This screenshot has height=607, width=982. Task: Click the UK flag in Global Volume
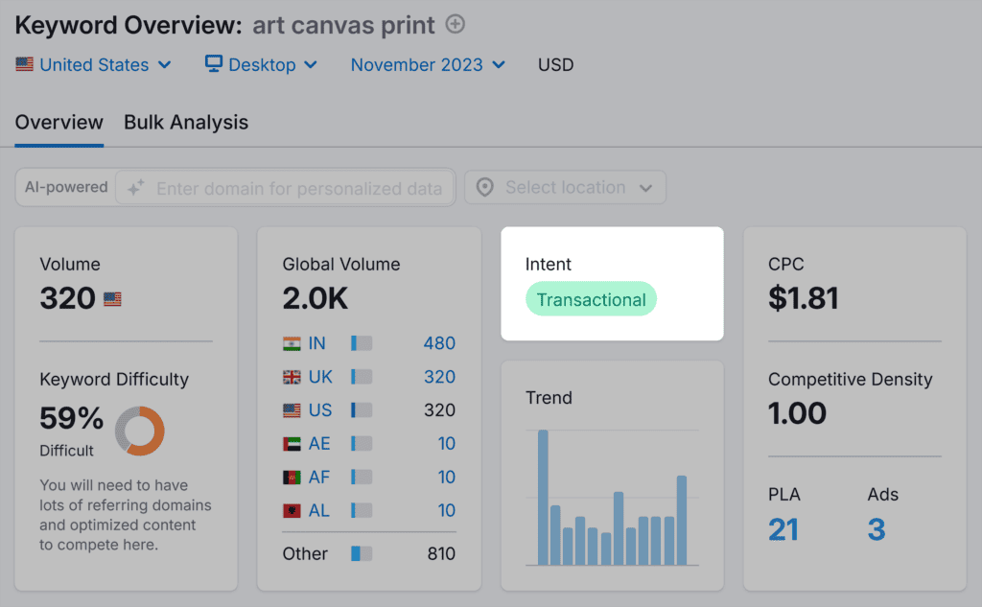pyautogui.click(x=292, y=376)
